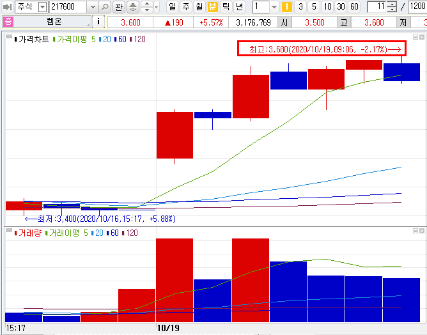The width and height of the screenshot is (427, 335).
Task: Click the current price 3,600
Action: pos(130,22)
